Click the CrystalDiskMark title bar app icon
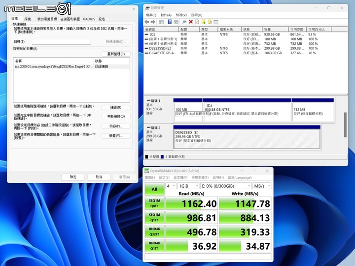355x266 pixels. point(147,171)
